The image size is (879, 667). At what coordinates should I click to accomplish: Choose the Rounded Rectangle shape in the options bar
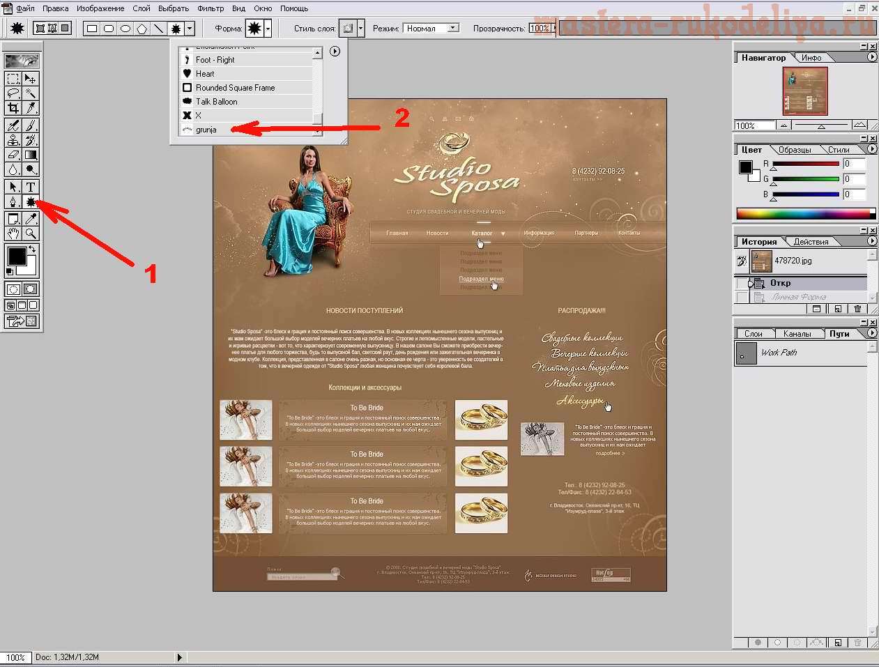108,29
